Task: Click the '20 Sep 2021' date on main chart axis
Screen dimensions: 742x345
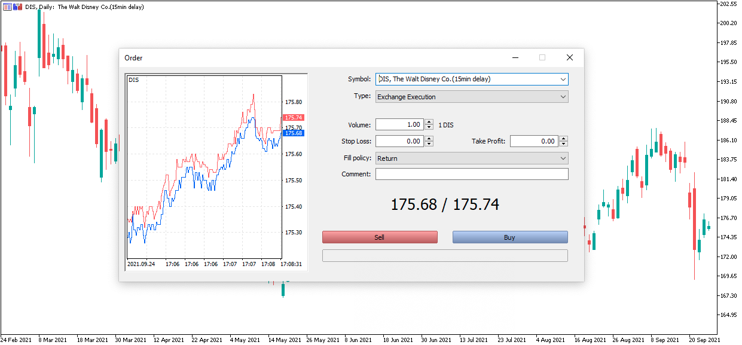Action: (704, 340)
